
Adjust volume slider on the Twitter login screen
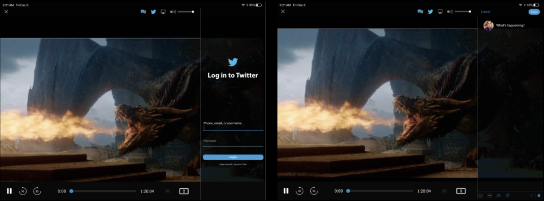pos(185,12)
